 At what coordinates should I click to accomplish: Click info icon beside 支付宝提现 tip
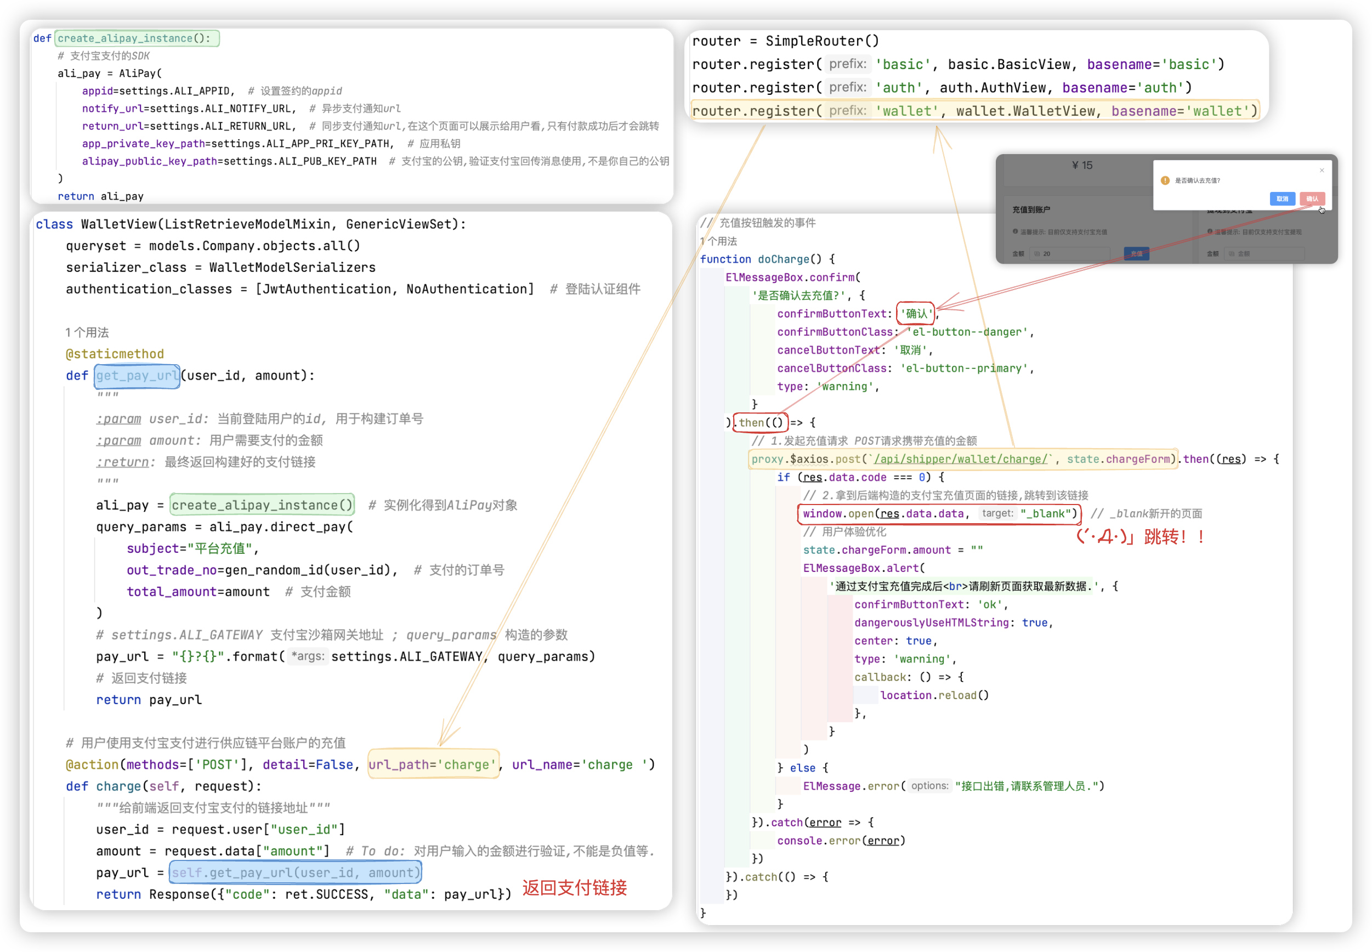coord(1210,231)
